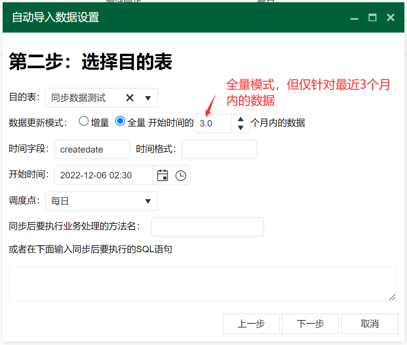This screenshot has width=407, height=345.
Task: Select the 增量 update mode radio button
Action: click(x=83, y=121)
